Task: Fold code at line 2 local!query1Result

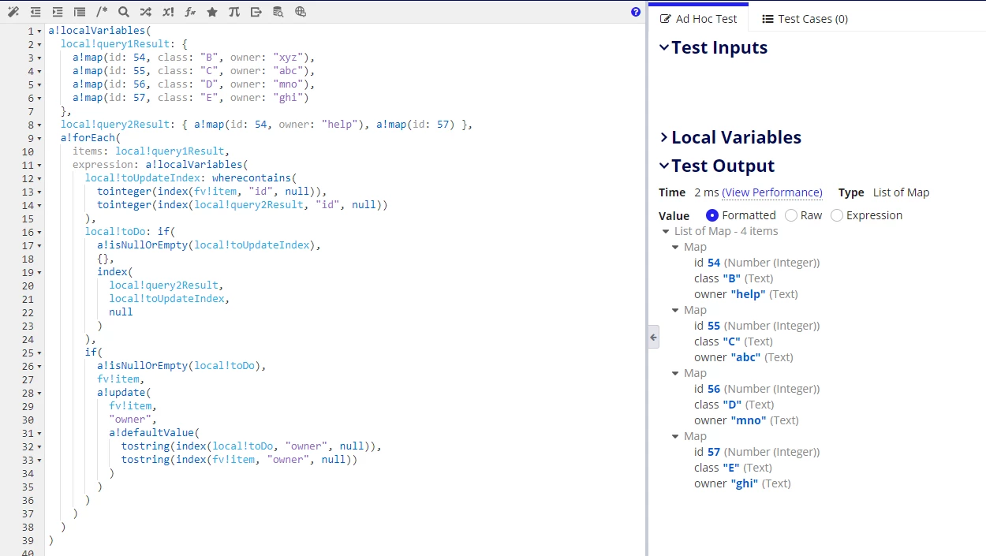Action: point(39,44)
